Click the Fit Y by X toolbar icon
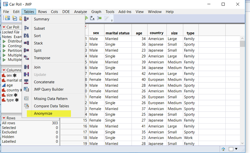The width and height of the screenshot is (250, 153). 92,18
